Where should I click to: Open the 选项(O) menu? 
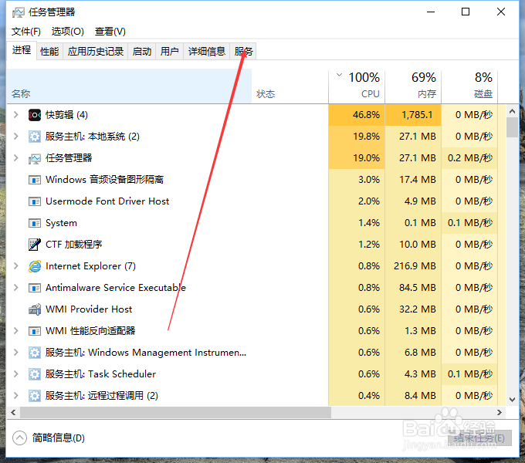67,32
